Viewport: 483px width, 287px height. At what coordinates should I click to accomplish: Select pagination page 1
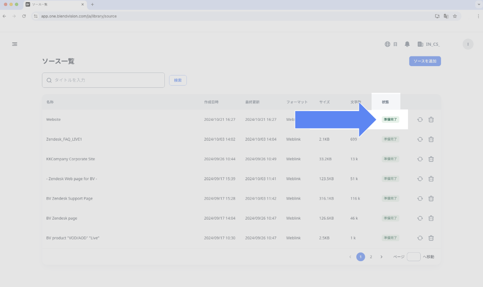tap(361, 257)
